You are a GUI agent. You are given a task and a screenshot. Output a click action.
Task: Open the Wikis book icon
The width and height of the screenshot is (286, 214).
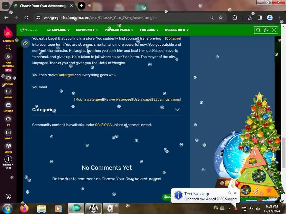pos(8,146)
